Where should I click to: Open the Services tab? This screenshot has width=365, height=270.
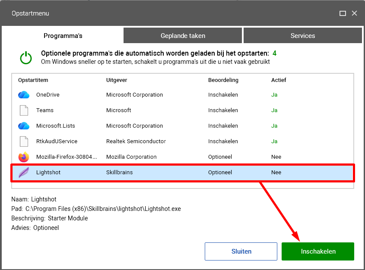(x=303, y=35)
